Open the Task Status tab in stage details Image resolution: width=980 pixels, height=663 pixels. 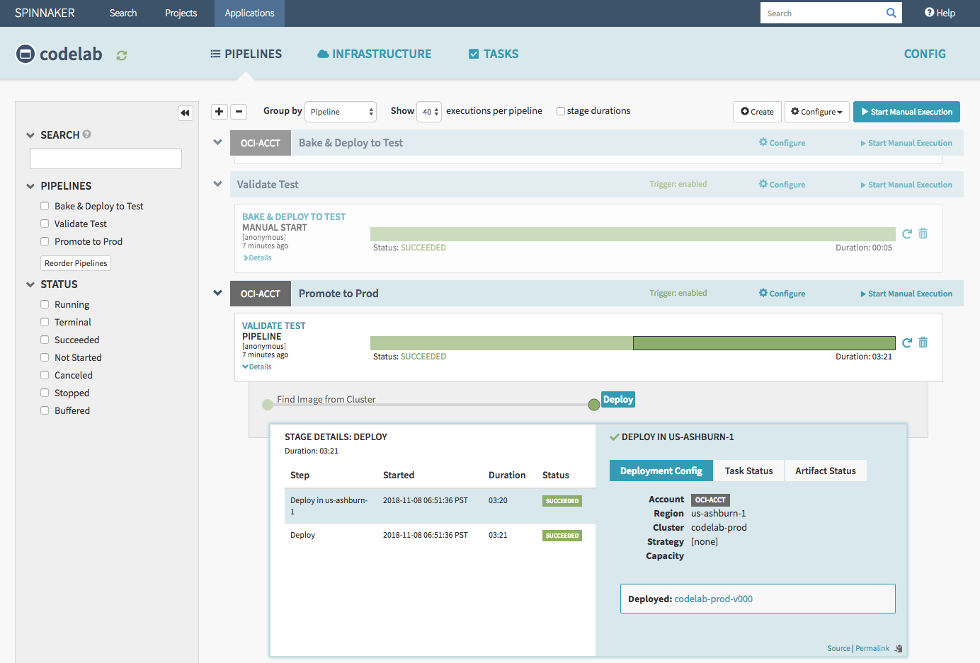[x=748, y=471]
